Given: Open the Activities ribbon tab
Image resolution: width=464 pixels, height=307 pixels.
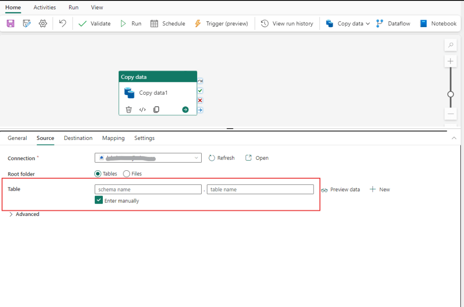Looking at the screenshot, I should click(44, 7).
